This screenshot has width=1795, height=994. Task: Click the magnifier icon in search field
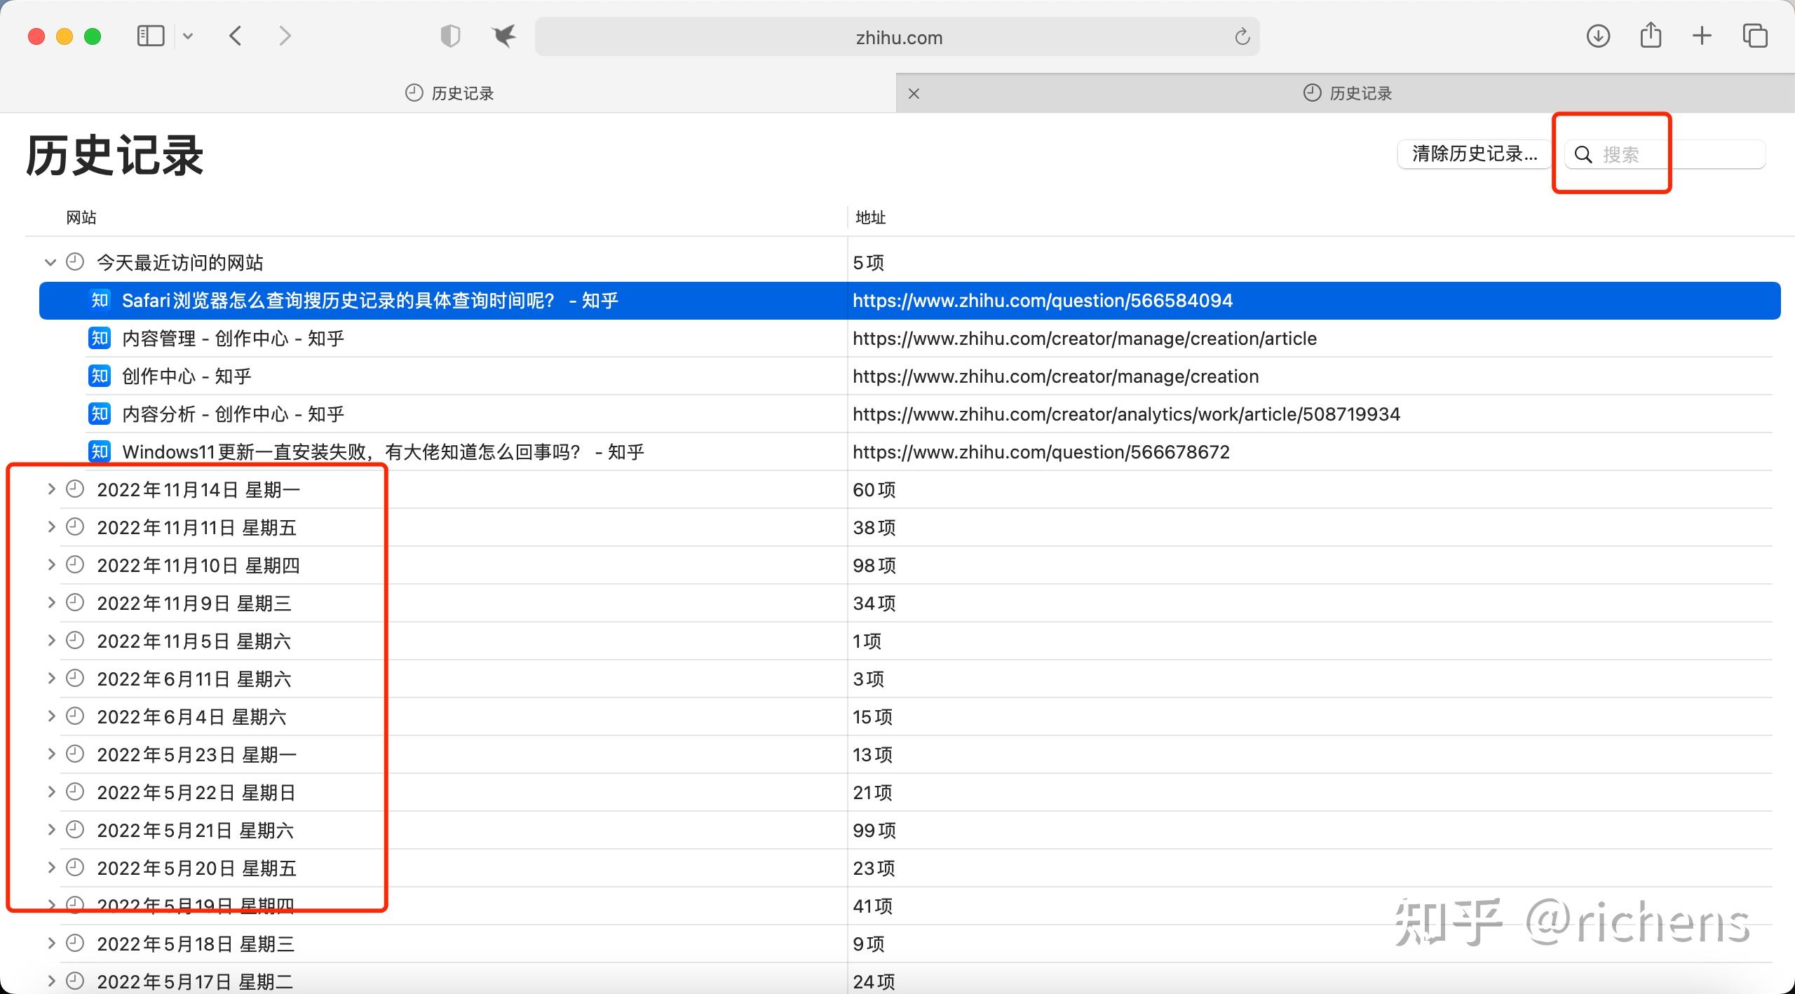click(x=1583, y=154)
